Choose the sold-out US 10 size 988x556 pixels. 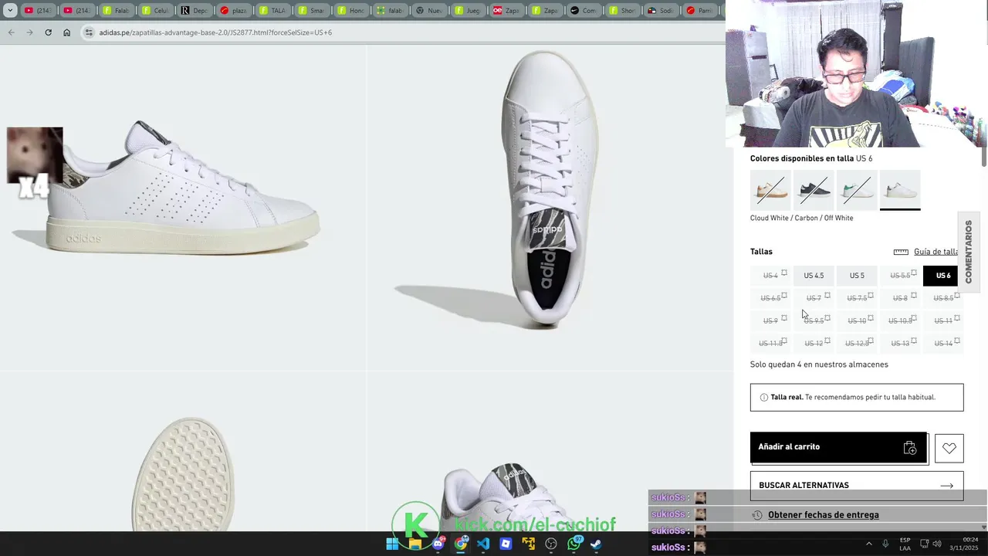(x=857, y=320)
